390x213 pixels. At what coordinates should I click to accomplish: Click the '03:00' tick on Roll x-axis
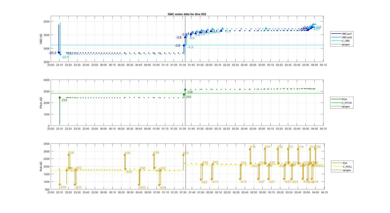click(x=262, y=192)
